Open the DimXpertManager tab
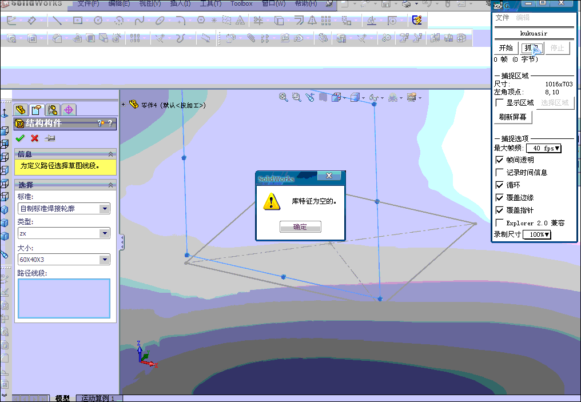Image resolution: width=581 pixels, height=402 pixels. click(69, 110)
